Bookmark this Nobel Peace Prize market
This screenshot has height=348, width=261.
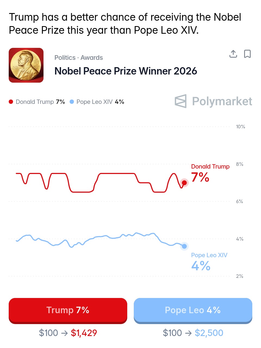247,54
